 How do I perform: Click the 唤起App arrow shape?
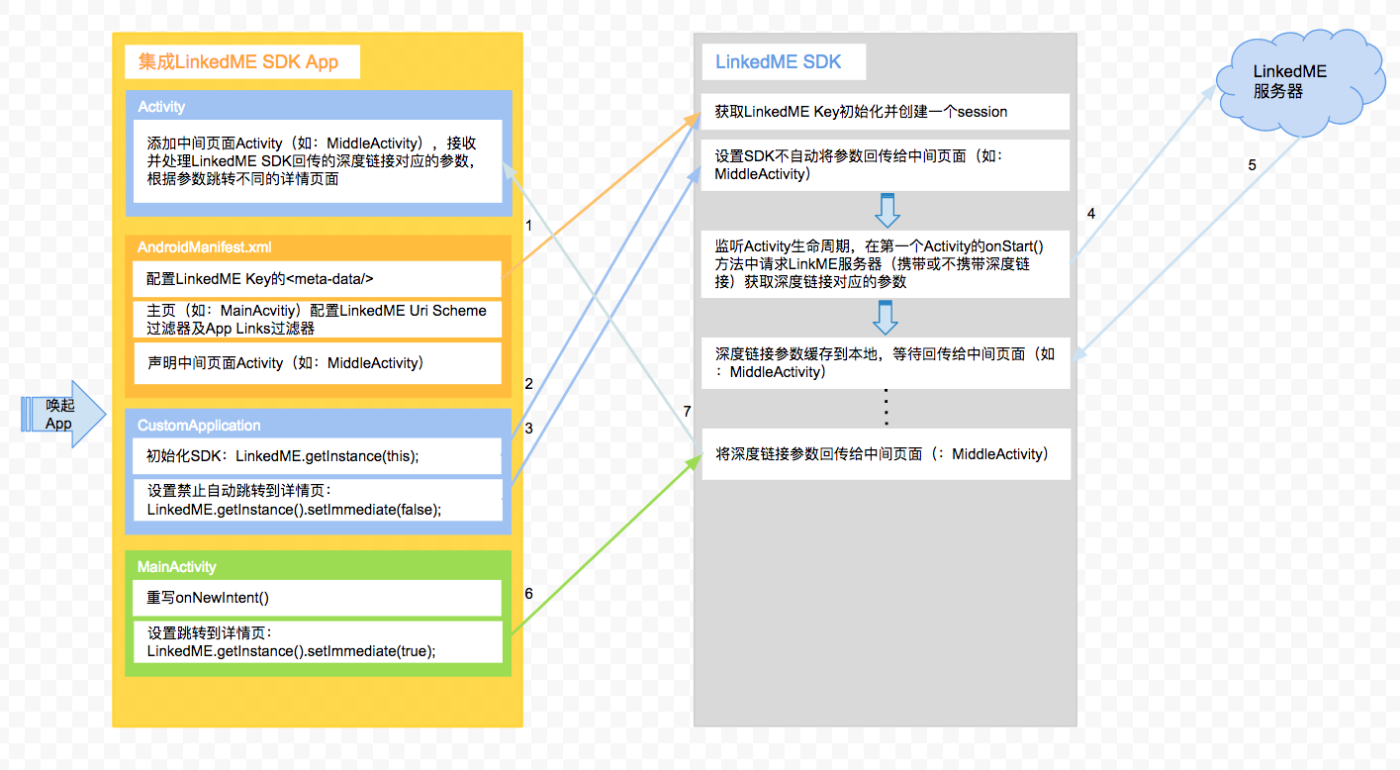click(61, 414)
